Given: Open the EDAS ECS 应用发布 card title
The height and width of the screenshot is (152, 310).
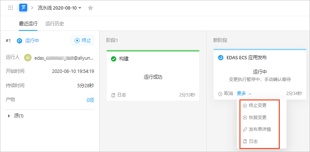Looking at the screenshot, I should pyautogui.click(x=246, y=58).
